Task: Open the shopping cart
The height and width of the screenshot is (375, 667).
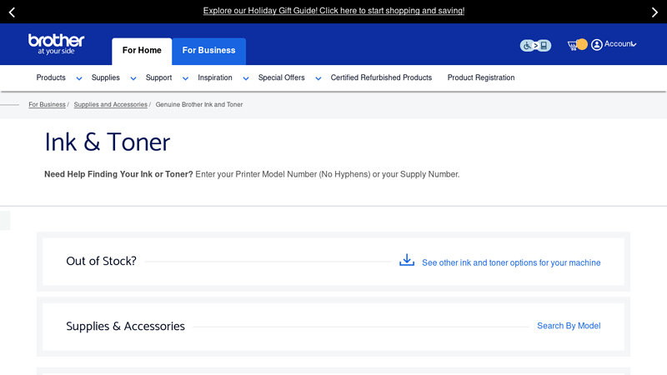Action: point(574,44)
